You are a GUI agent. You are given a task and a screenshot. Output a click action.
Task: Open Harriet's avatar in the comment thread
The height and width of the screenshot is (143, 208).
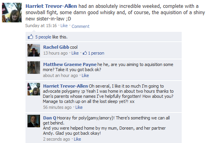[x=34, y=89]
